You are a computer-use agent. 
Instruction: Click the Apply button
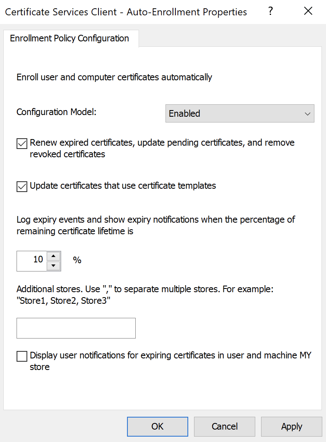pos(291,427)
